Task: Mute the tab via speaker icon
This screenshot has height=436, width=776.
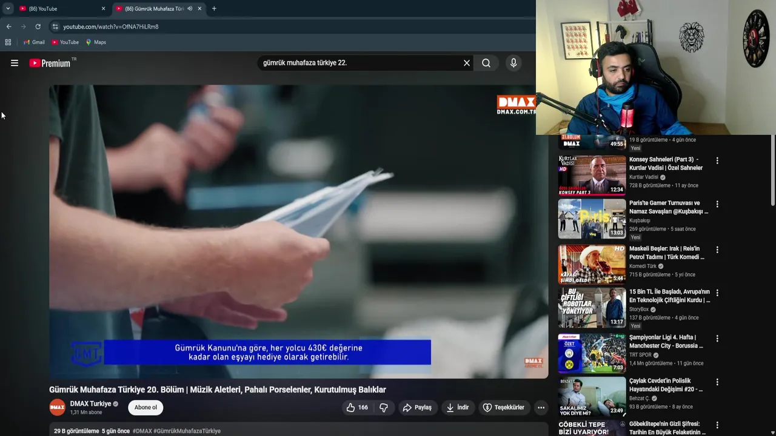Action: point(190,8)
